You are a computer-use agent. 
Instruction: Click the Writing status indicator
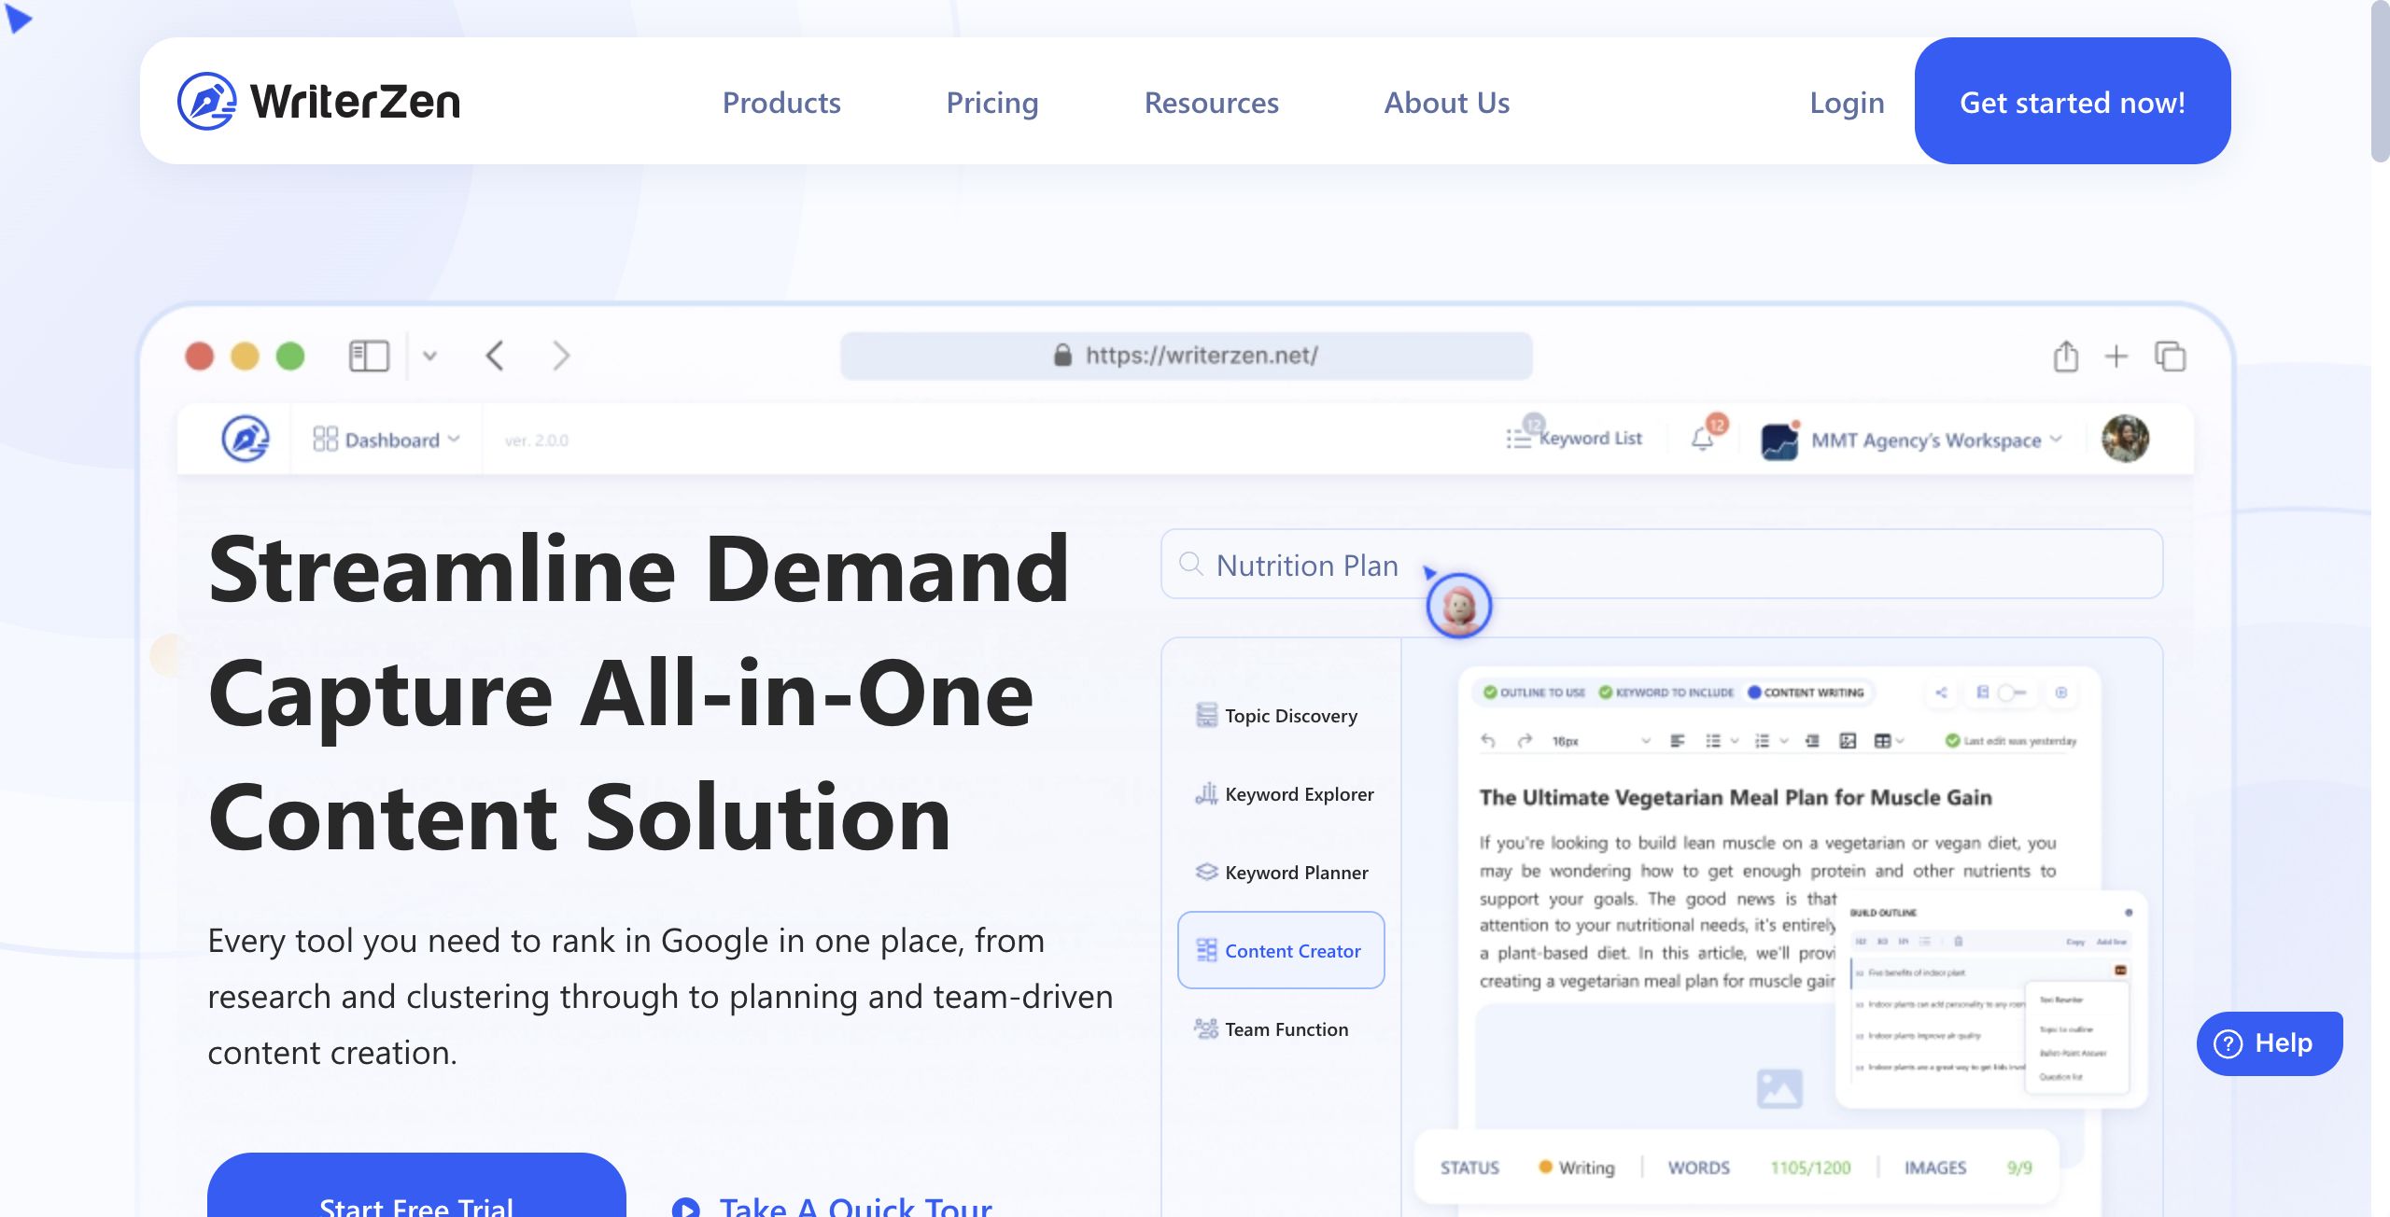coord(1577,1168)
